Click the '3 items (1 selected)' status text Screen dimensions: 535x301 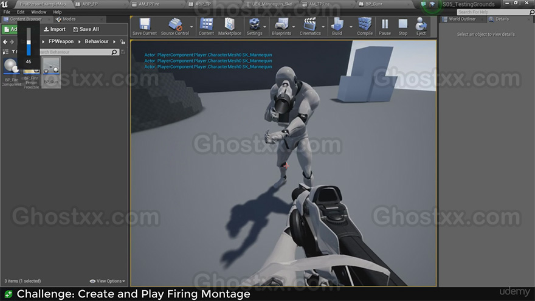tap(22, 281)
